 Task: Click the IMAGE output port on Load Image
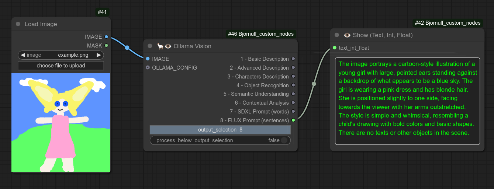107,37
